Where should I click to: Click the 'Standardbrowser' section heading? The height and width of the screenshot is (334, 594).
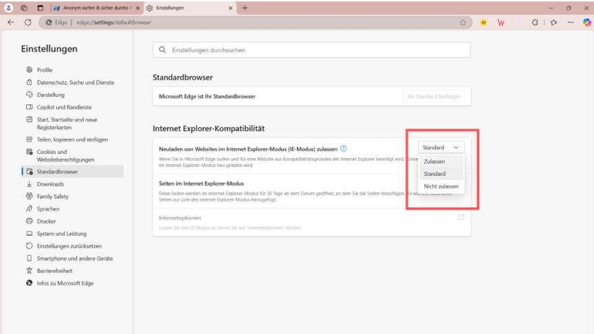[183, 77]
